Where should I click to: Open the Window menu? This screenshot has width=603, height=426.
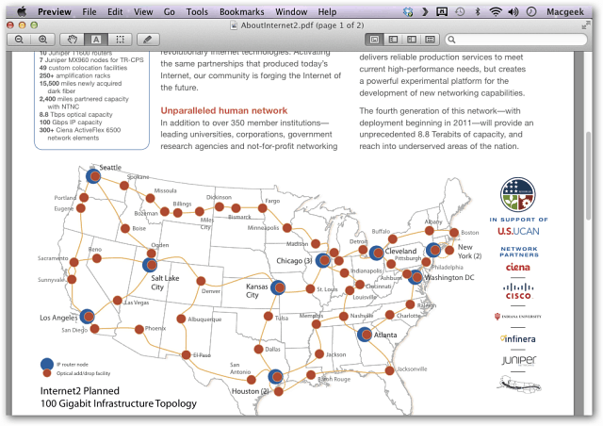(291, 12)
